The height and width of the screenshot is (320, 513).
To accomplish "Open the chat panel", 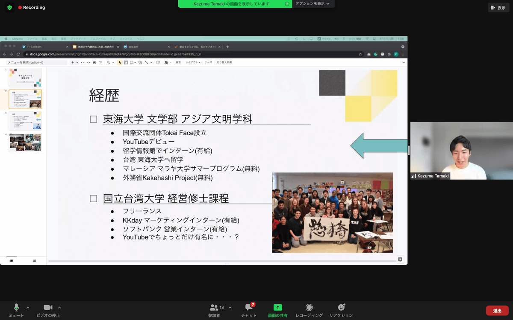I will [249, 307].
